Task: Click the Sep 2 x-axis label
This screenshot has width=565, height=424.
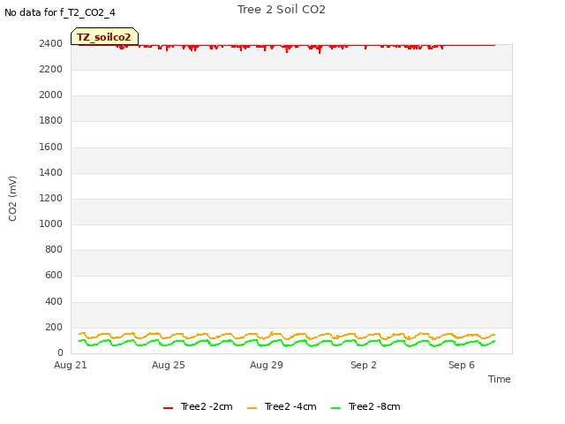Action: (364, 365)
